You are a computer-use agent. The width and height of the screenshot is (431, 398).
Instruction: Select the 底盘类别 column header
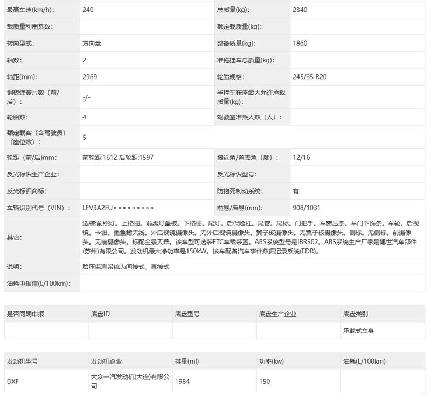356,314
